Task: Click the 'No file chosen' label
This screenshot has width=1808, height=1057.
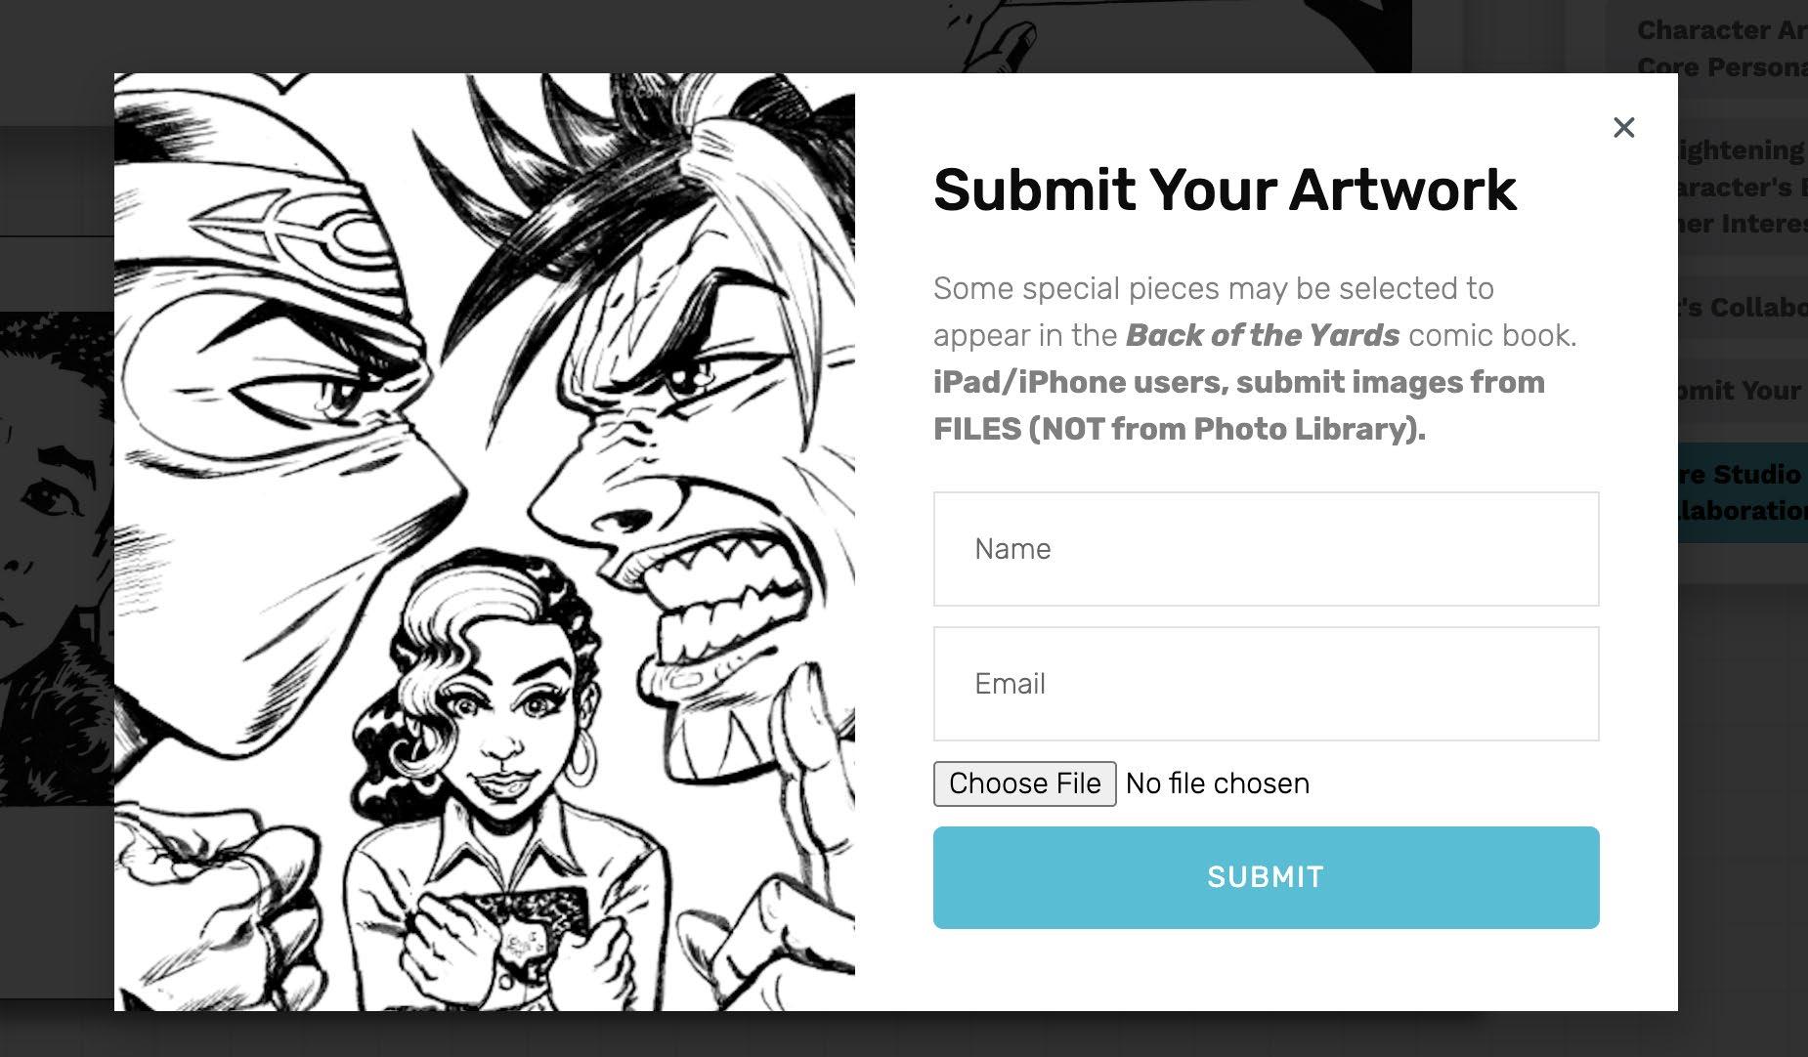Action: click(1217, 783)
